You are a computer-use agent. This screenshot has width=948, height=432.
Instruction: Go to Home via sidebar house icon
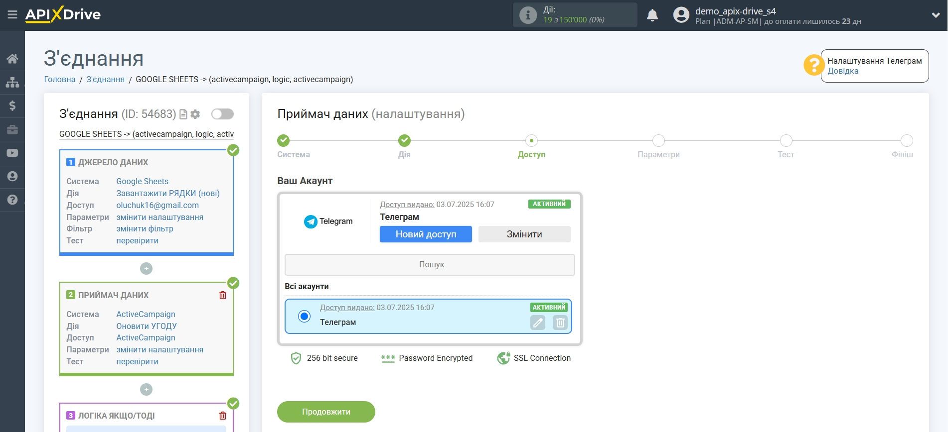point(12,59)
